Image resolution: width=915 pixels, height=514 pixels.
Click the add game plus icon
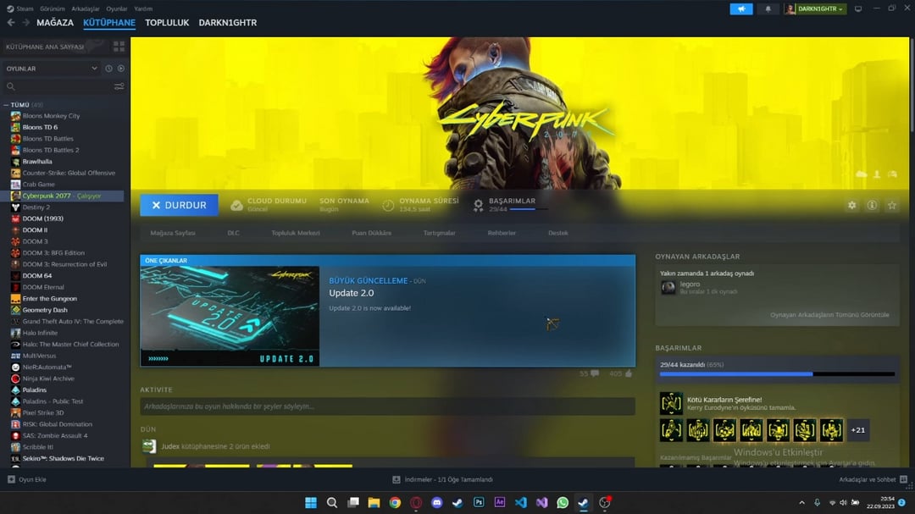click(x=11, y=479)
